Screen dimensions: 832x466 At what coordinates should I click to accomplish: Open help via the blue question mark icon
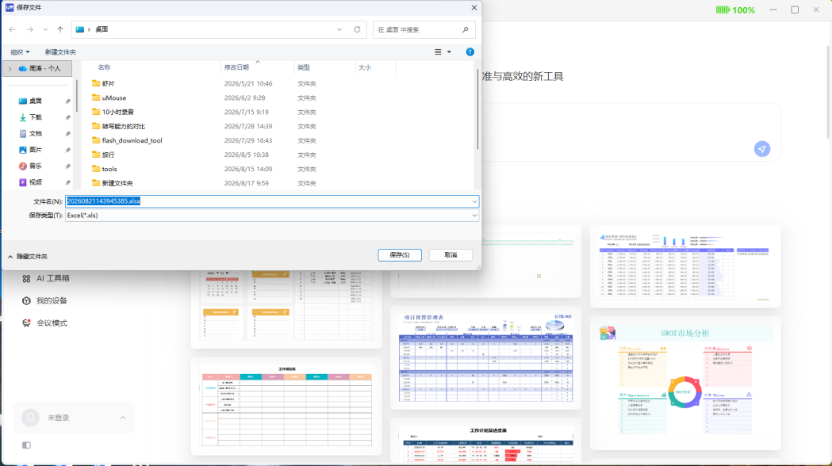point(470,52)
